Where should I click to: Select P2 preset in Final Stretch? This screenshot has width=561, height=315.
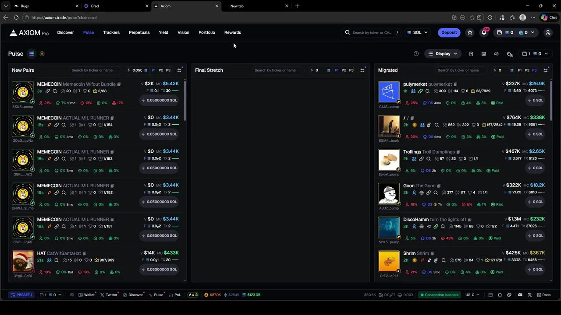344,70
